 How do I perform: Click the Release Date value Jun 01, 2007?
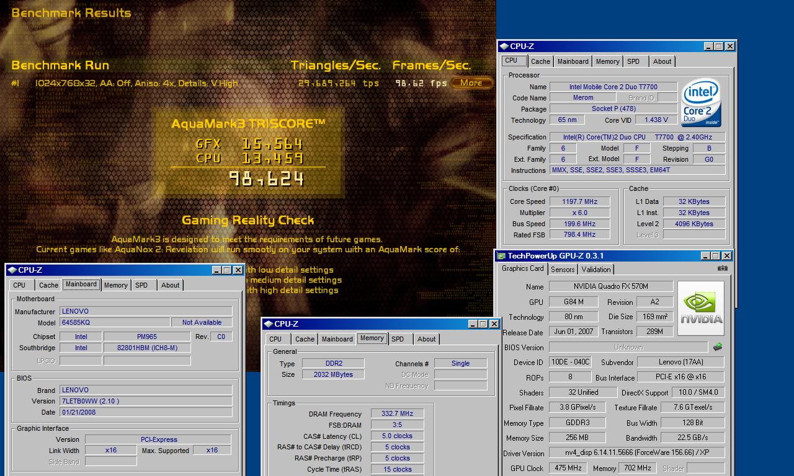[x=573, y=332]
